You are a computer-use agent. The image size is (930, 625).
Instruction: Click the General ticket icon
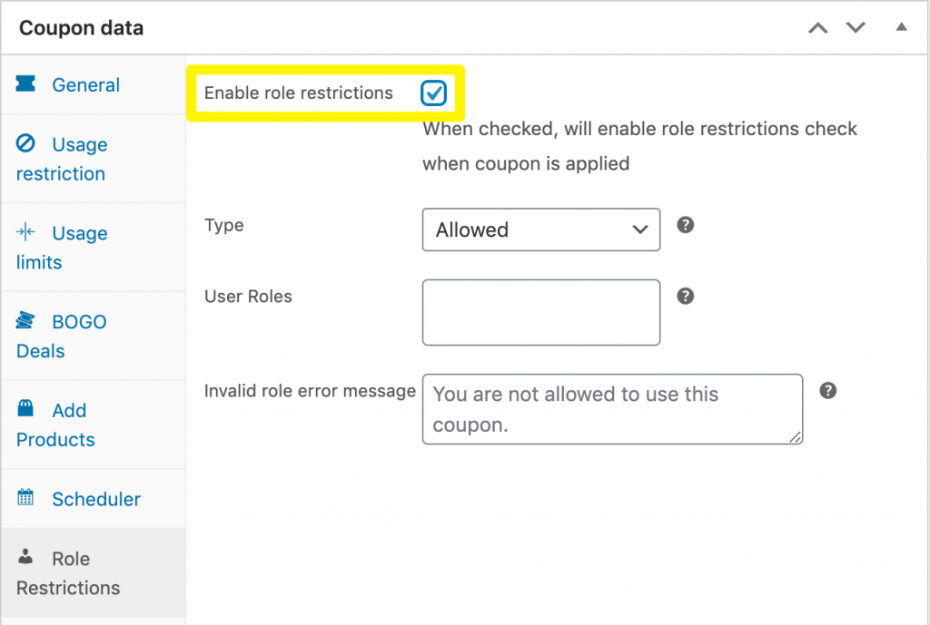click(x=25, y=83)
